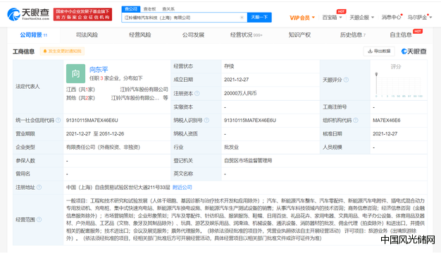
Task: Click the 等 link after the company list
Action: (166, 98)
